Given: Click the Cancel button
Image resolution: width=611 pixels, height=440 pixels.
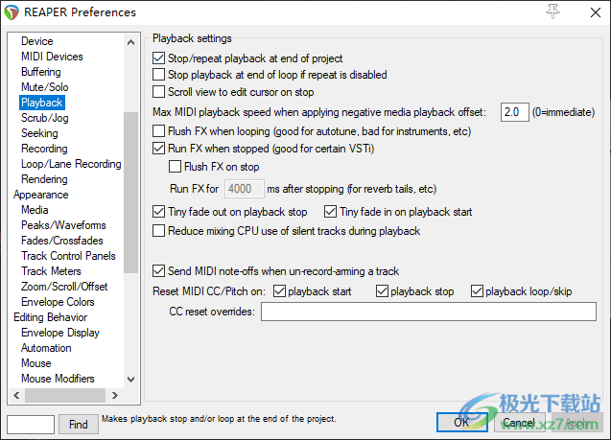Looking at the screenshot, I should coord(519,423).
